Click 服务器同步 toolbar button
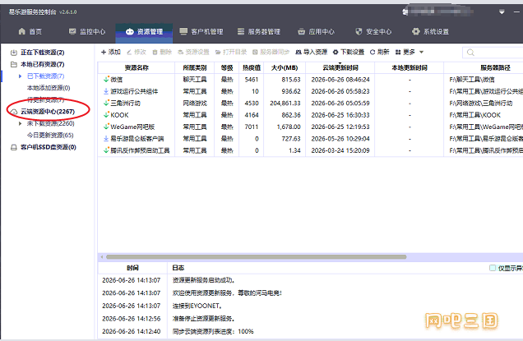The height and width of the screenshot is (341, 523). click(271, 52)
